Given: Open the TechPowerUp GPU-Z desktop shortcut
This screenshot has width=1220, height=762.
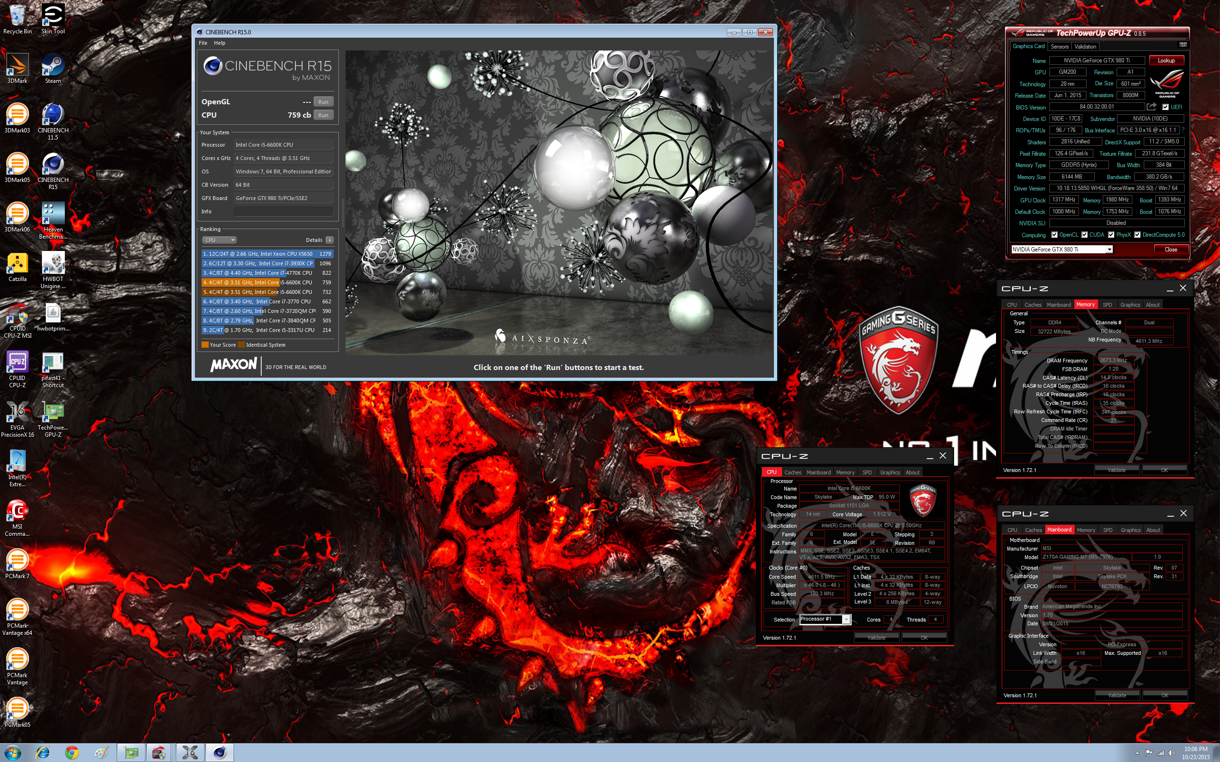Looking at the screenshot, I should (53, 418).
